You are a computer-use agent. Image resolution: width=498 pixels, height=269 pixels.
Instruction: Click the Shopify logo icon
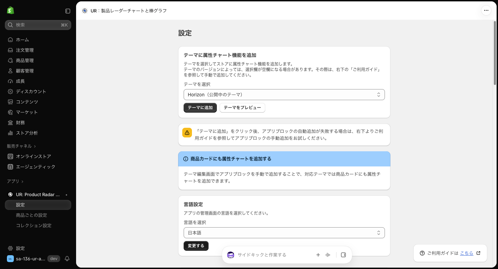[10, 10]
